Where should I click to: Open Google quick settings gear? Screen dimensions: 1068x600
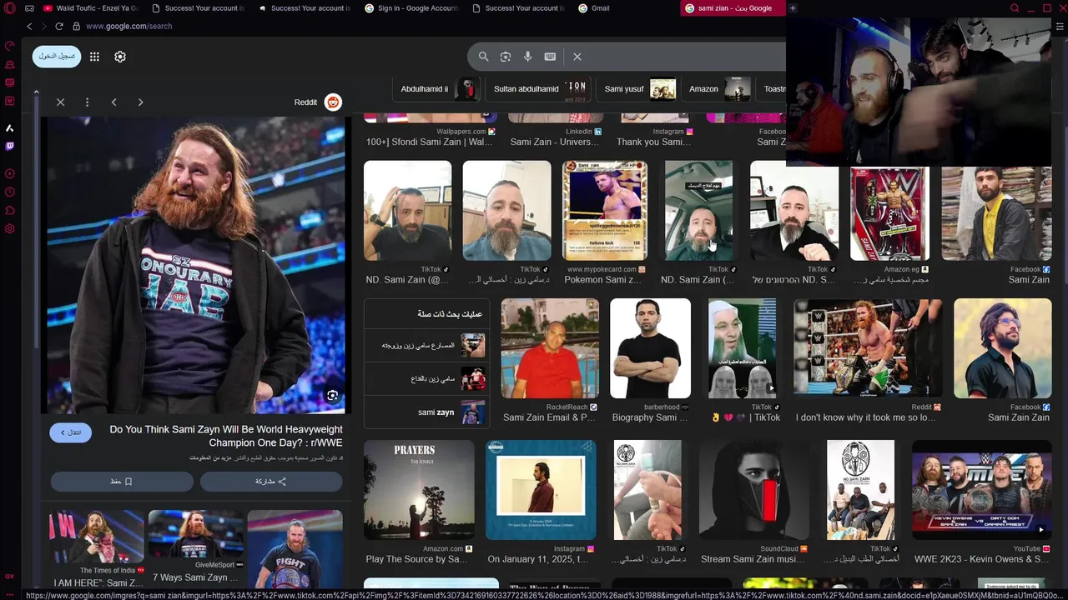(120, 57)
